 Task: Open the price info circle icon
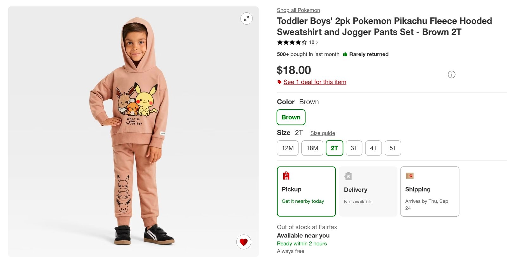click(452, 74)
